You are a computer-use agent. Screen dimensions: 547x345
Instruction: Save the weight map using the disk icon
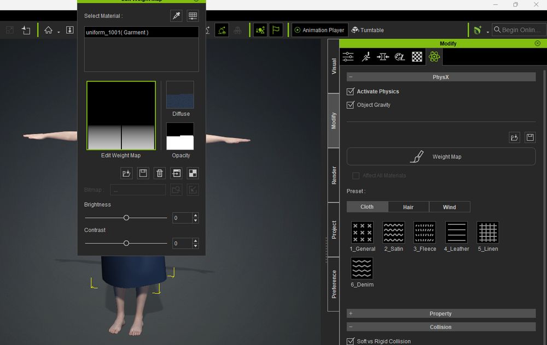click(143, 173)
